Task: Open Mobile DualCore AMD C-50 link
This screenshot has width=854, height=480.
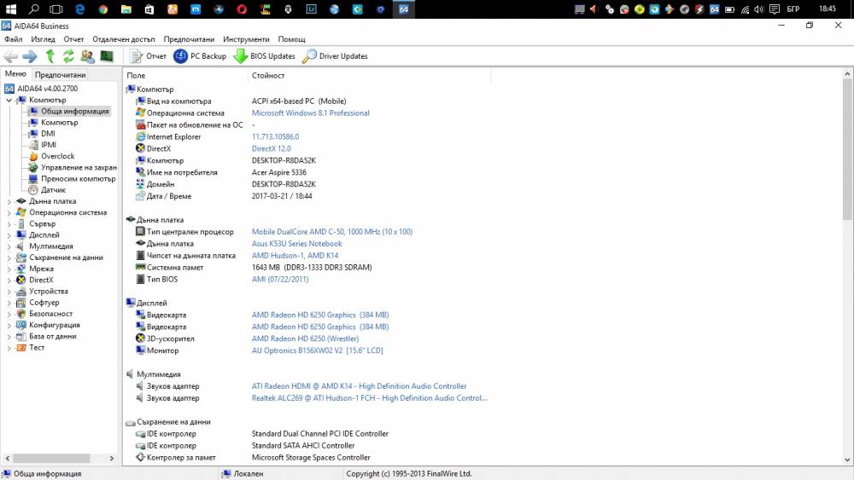Action: [x=332, y=232]
